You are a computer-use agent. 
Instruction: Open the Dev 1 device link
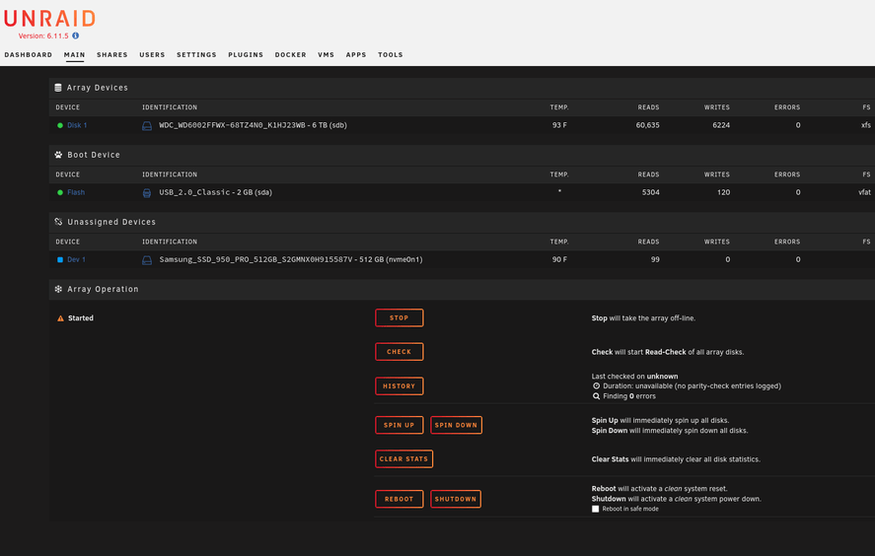[x=76, y=260]
